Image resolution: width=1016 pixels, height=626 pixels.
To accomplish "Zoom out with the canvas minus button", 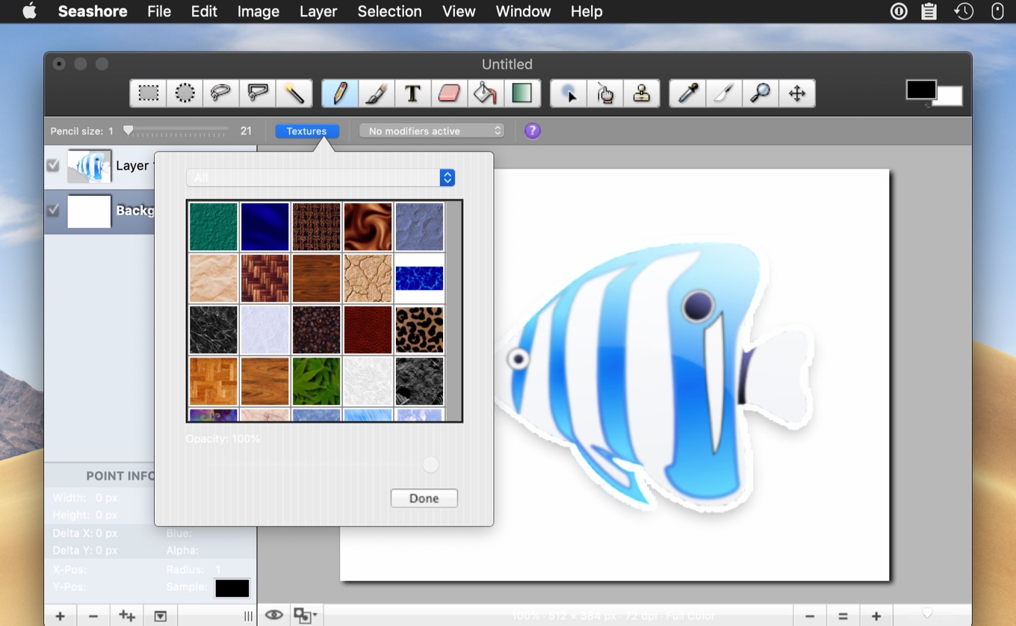I will coord(810,616).
